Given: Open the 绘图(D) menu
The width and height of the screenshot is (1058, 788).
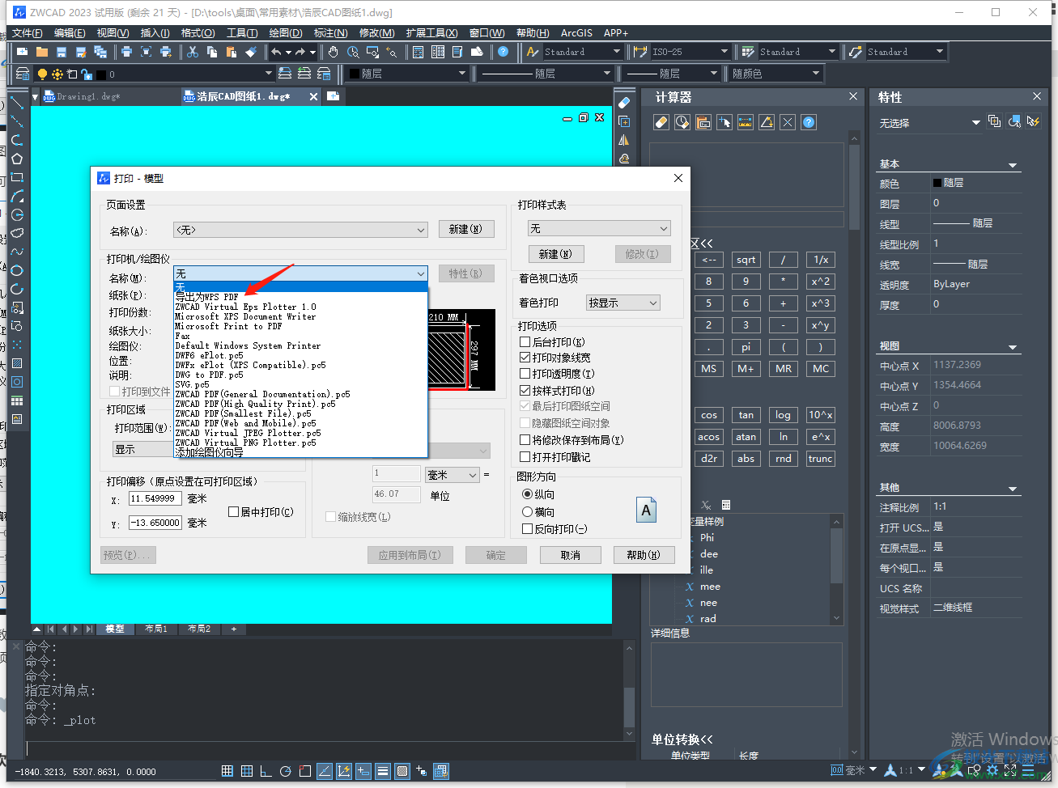Looking at the screenshot, I should tap(285, 32).
